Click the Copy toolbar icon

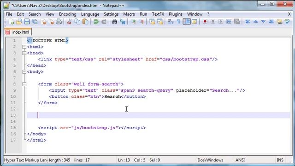click(77, 22)
